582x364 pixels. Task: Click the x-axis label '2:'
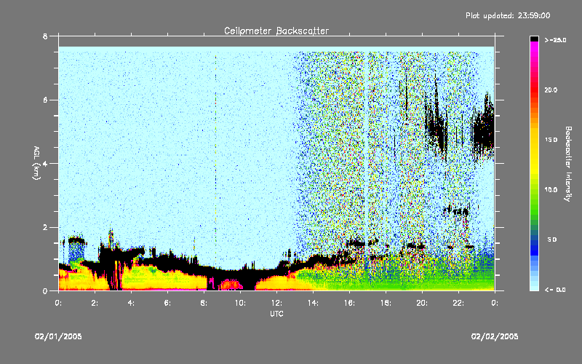(x=95, y=303)
